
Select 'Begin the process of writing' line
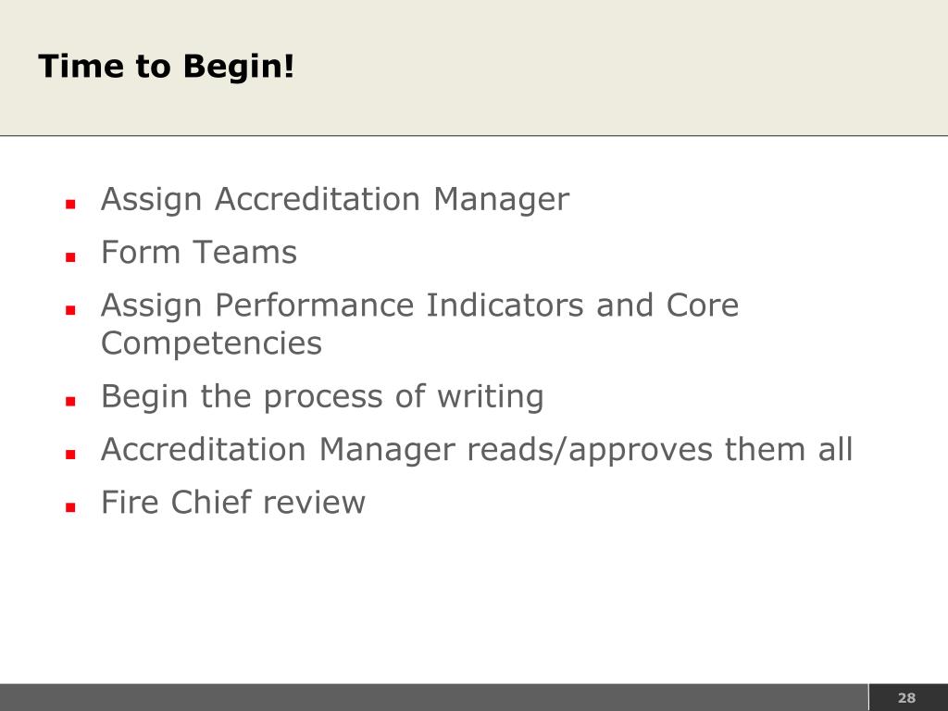(x=322, y=396)
